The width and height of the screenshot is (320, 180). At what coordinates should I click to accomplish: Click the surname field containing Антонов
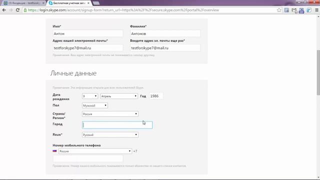(x=165, y=33)
